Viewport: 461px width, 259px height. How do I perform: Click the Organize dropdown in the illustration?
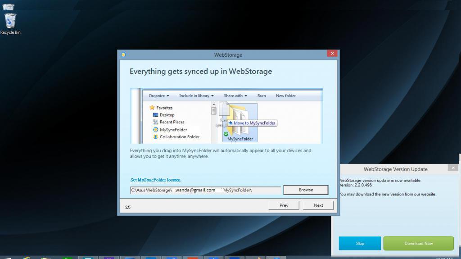[159, 95]
